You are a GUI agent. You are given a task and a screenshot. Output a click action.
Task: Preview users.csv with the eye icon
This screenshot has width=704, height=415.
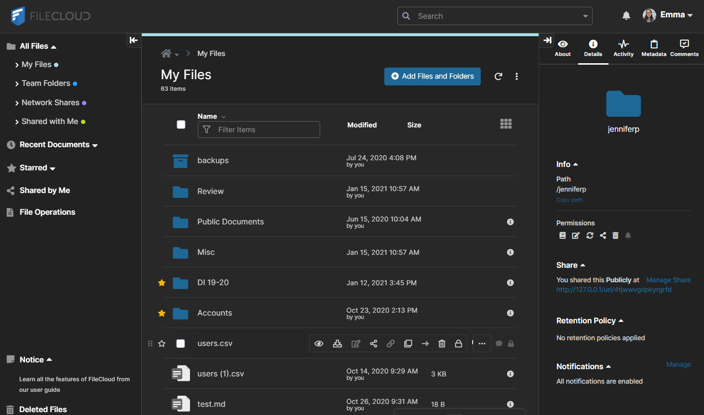tap(319, 344)
